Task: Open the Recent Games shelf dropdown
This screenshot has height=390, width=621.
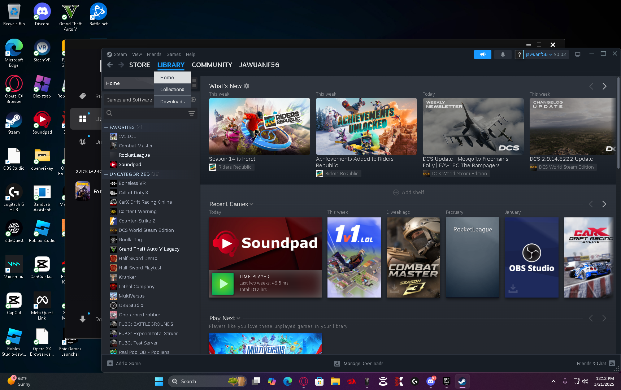Action: [x=251, y=204]
